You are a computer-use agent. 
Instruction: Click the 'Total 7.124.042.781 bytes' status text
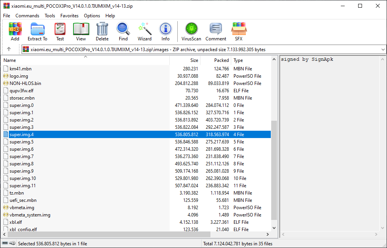[x=238, y=243]
